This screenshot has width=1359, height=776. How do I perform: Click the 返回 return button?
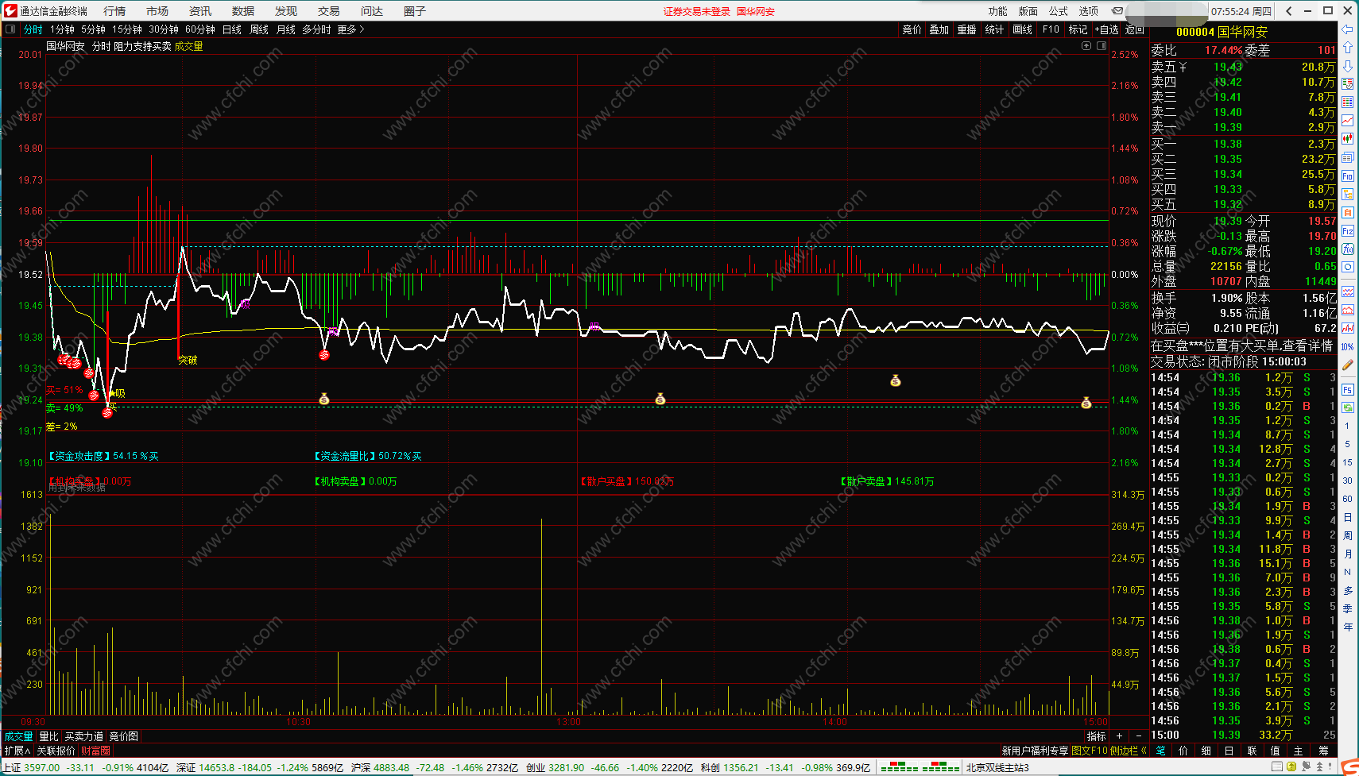[1134, 29]
